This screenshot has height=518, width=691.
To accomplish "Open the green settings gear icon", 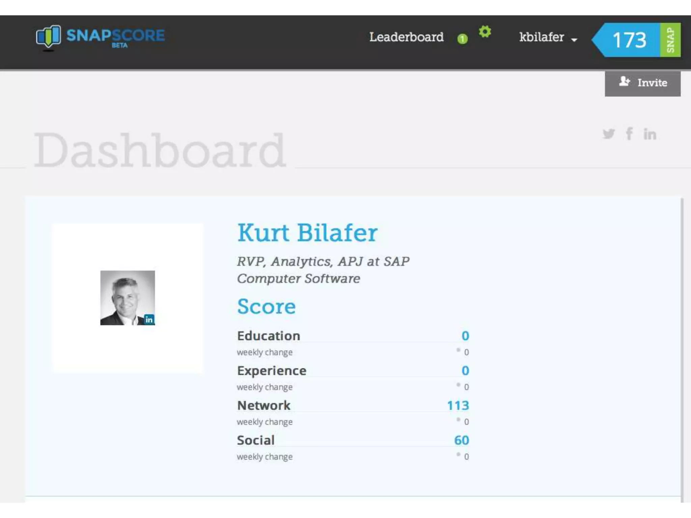I will 485,32.
